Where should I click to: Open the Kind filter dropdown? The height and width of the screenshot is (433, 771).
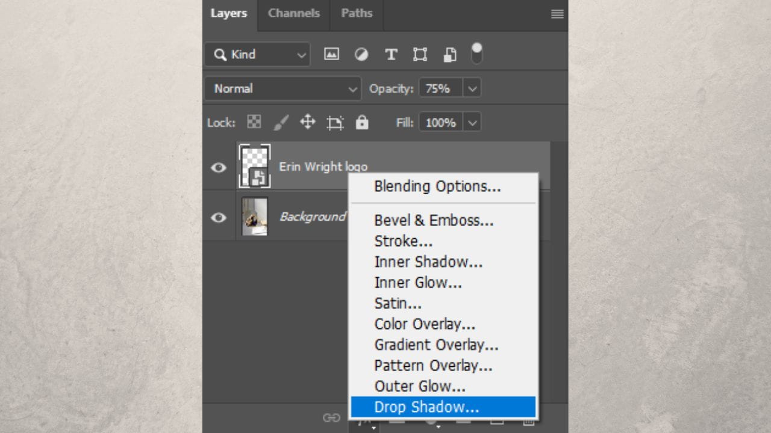point(257,54)
